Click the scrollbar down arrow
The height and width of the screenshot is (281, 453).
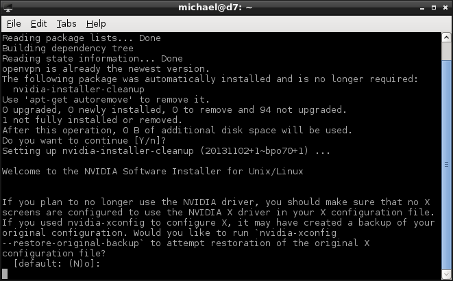click(446, 273)
